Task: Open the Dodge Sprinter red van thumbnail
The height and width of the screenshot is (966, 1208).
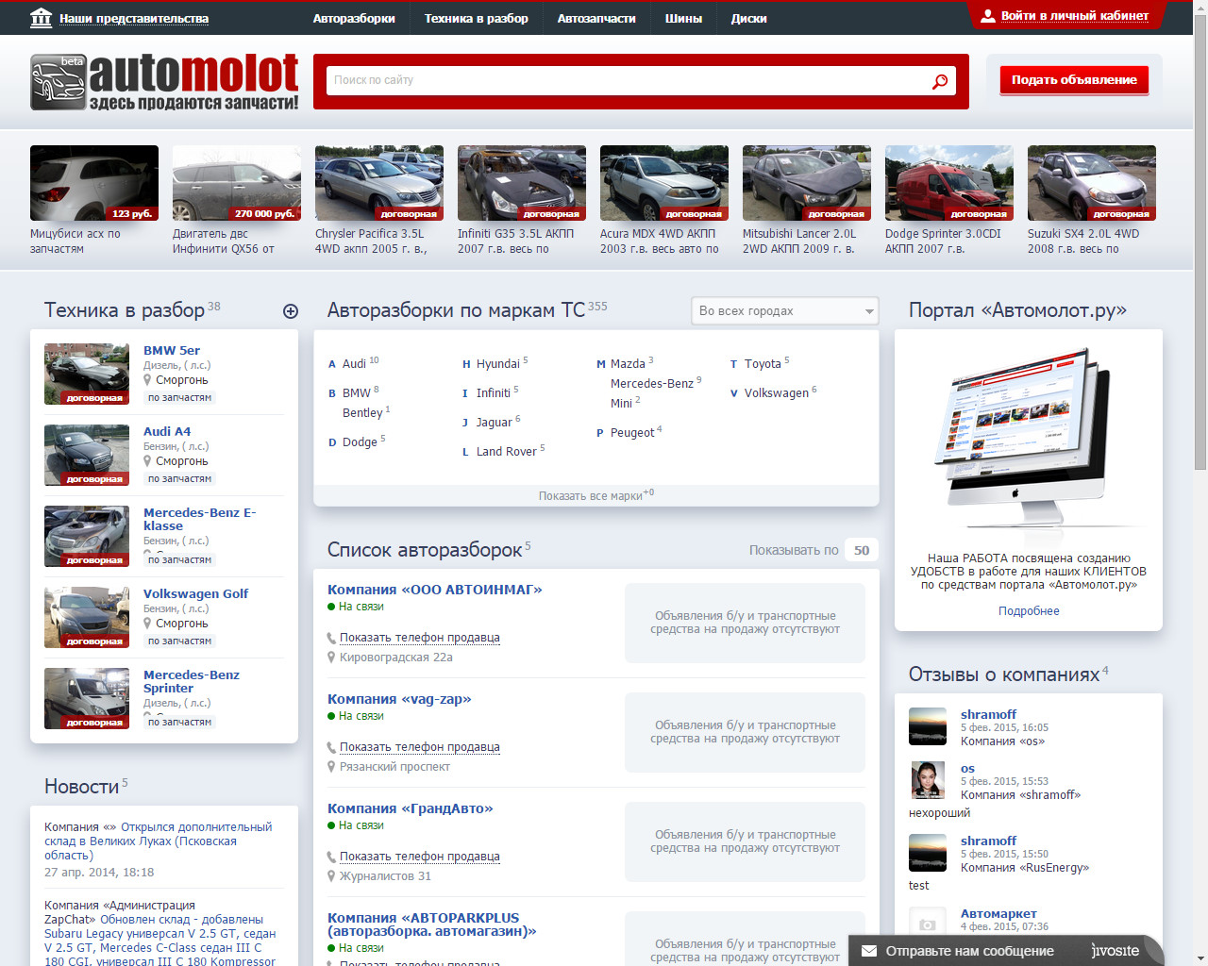Action: [x=949, y=183]
